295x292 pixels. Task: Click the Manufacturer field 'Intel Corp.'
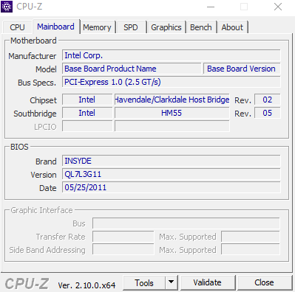(172, 55)
